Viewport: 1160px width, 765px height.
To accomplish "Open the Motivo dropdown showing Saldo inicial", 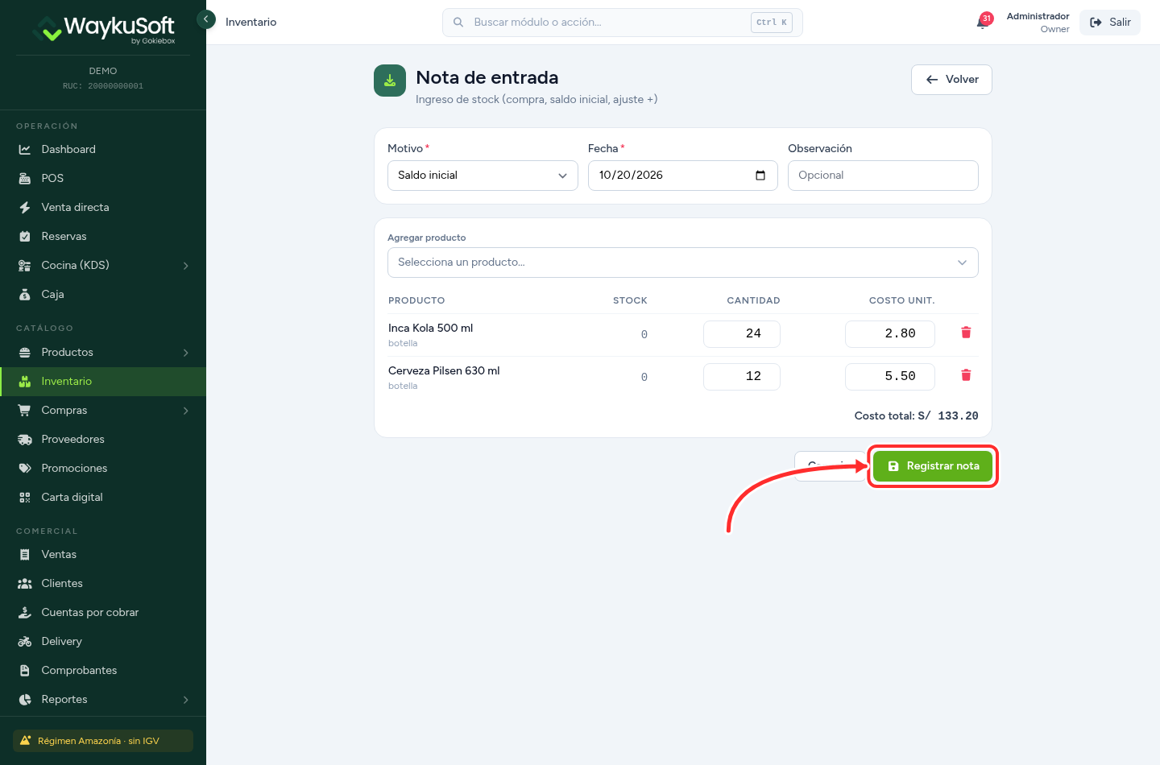I will [x=483, y=176].
